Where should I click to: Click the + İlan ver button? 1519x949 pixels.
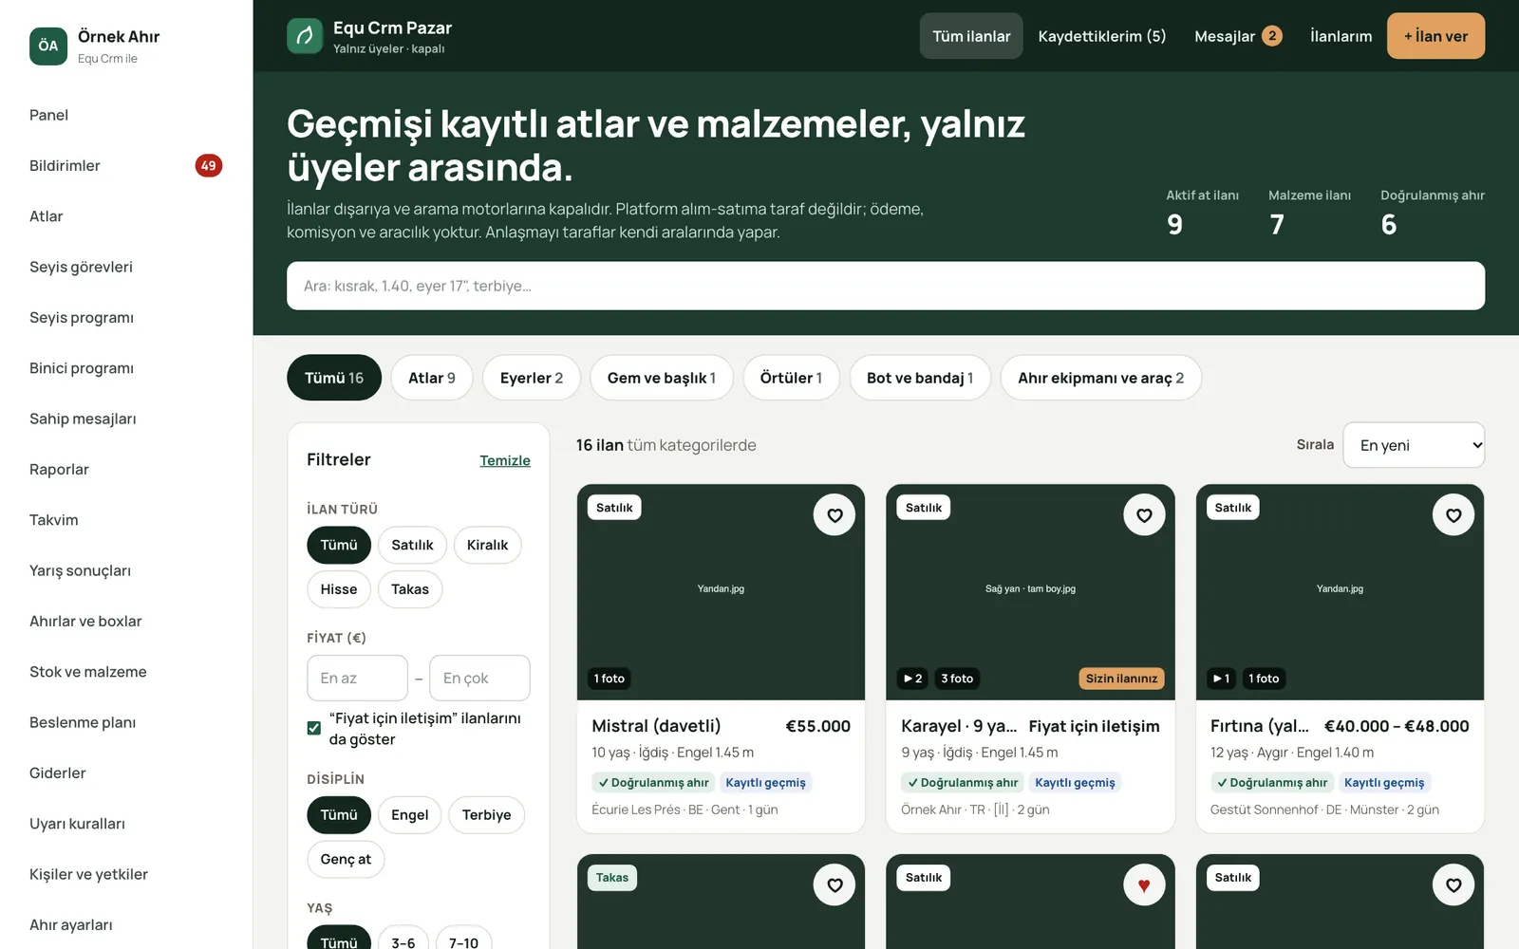[1435, 36]
